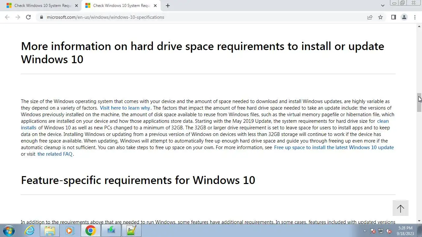
Task: Open 'Free up space to install' link
Action: [x=334, y=147]
